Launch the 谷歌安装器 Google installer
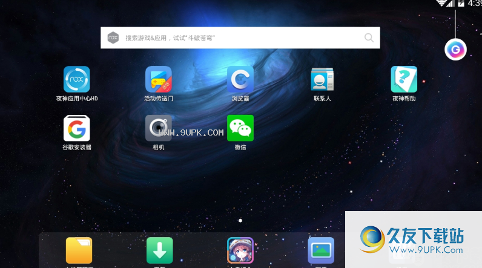This screenshot has height=268, width=482. 76,128
